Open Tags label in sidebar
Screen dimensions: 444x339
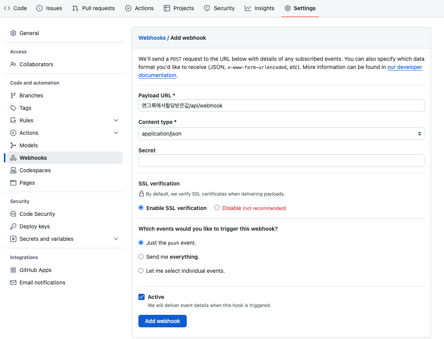25,108
